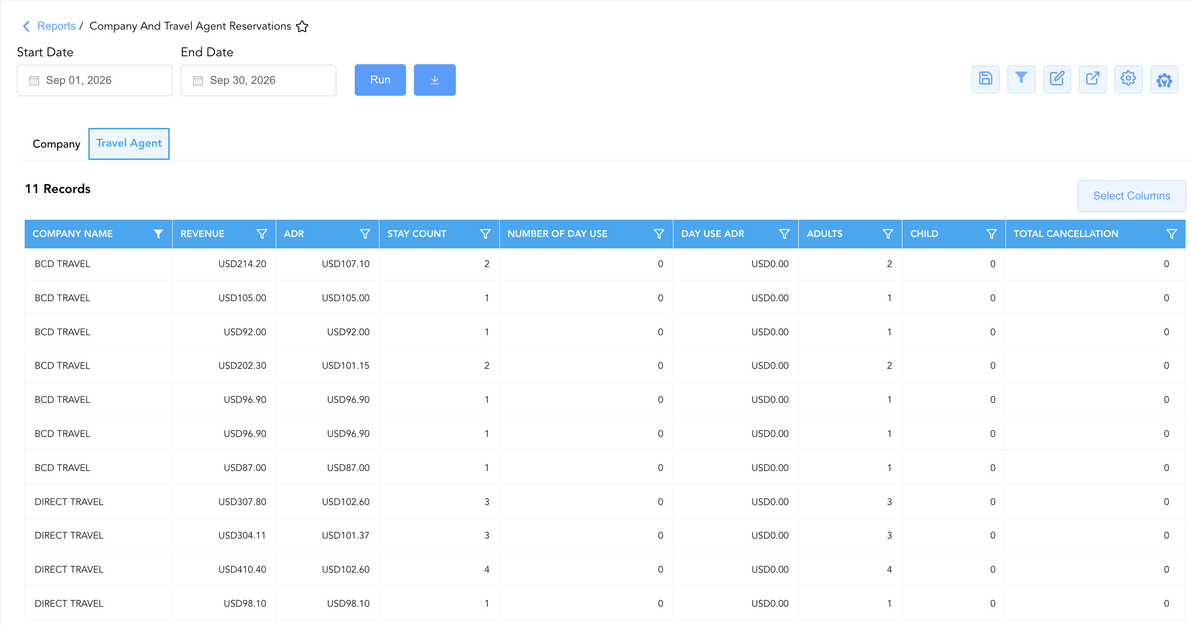Filter the Revenue column
1191x626 pixels.
tap(262, 234)
